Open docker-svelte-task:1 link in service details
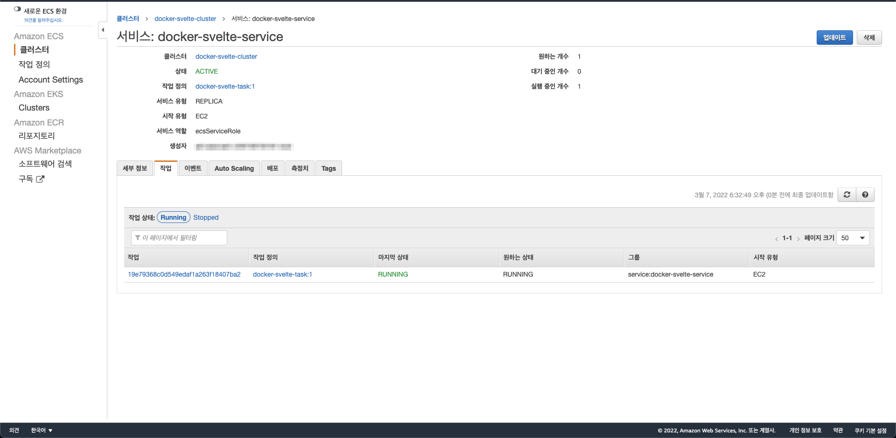The width and height of the screenshot is (896, 438). pos(225,86)
